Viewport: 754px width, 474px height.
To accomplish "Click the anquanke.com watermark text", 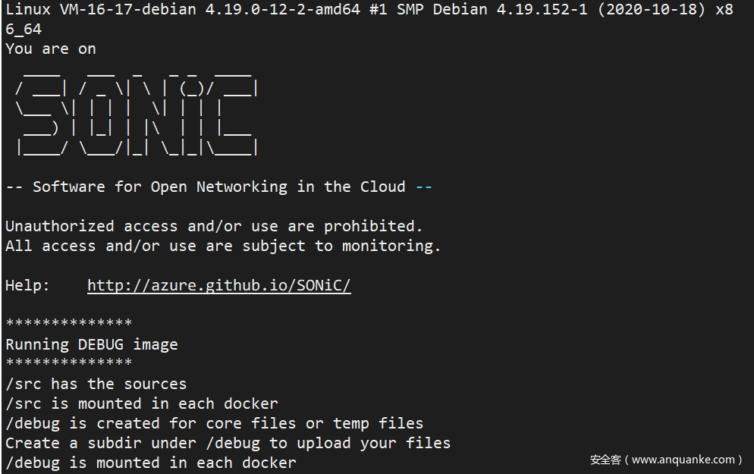I will 666,460.
